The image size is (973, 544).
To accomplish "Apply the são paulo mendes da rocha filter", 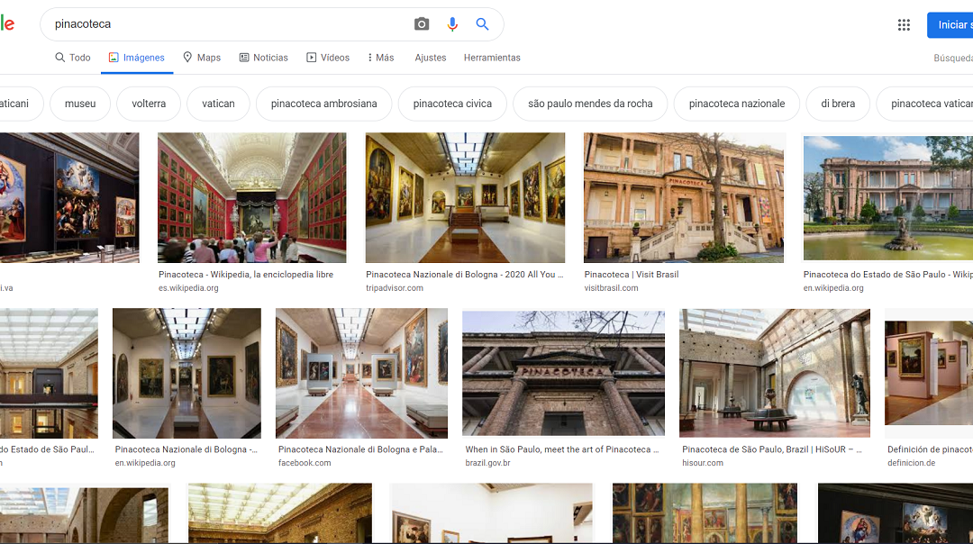I will (x=590, y=104).
